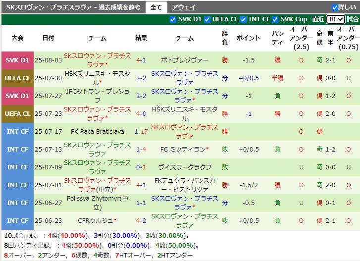Click 半勝 handicap result on 25-07-30
Screen dimensions: 360x261
278,78
